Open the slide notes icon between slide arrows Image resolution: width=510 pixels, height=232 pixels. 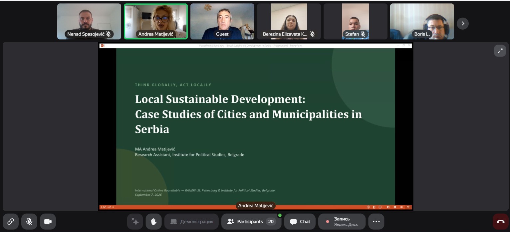374,207
